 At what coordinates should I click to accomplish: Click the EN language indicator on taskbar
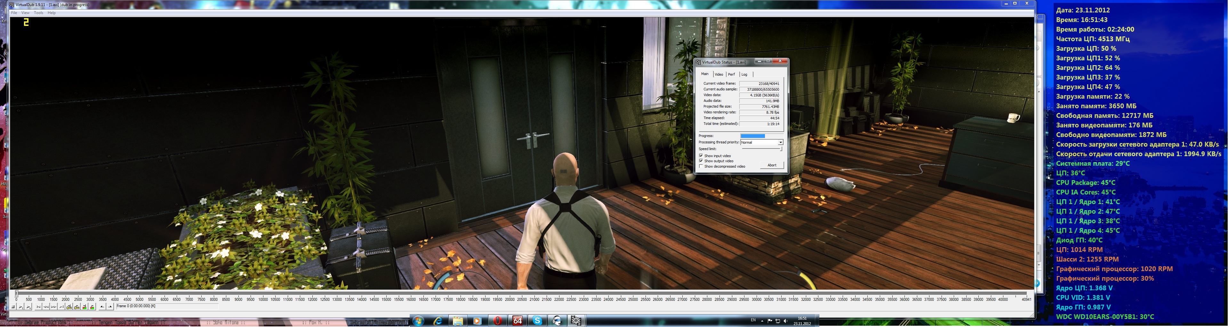[x=753, y=320]
